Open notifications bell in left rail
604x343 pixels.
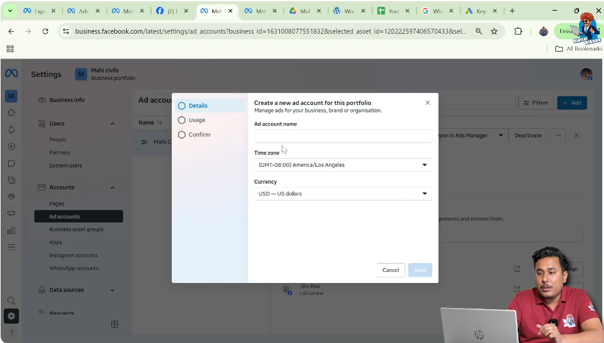(11, 130)
